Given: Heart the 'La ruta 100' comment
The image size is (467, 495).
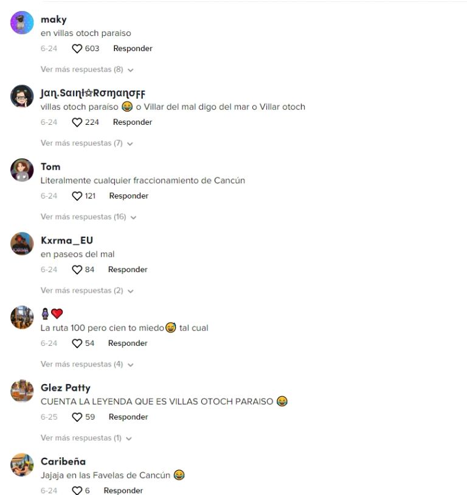Looking at the screenshot, I should coord(77,343).
